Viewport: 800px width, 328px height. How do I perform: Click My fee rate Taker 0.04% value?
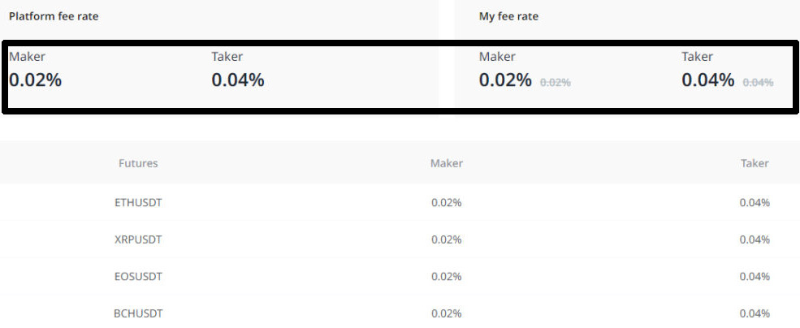pyautogui.click(x=707, y=80)
